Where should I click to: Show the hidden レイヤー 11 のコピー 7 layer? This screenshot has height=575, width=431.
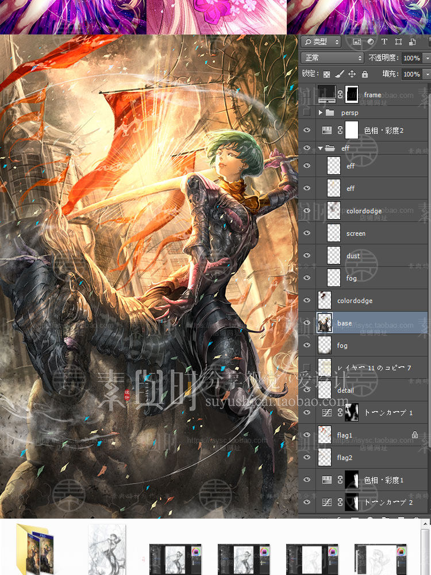tap(307, 367)
